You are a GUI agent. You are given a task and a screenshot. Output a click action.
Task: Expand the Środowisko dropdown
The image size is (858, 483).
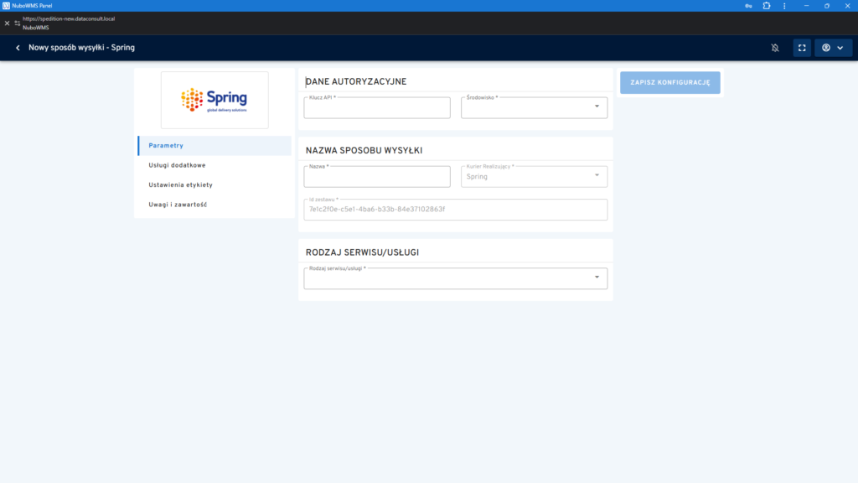click(x=597, y=106)
